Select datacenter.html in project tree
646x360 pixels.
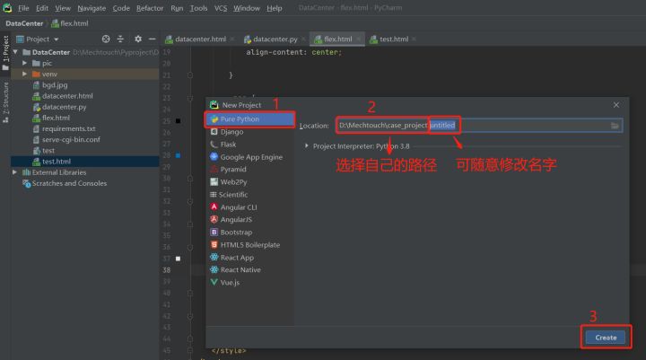coord(63,96)
